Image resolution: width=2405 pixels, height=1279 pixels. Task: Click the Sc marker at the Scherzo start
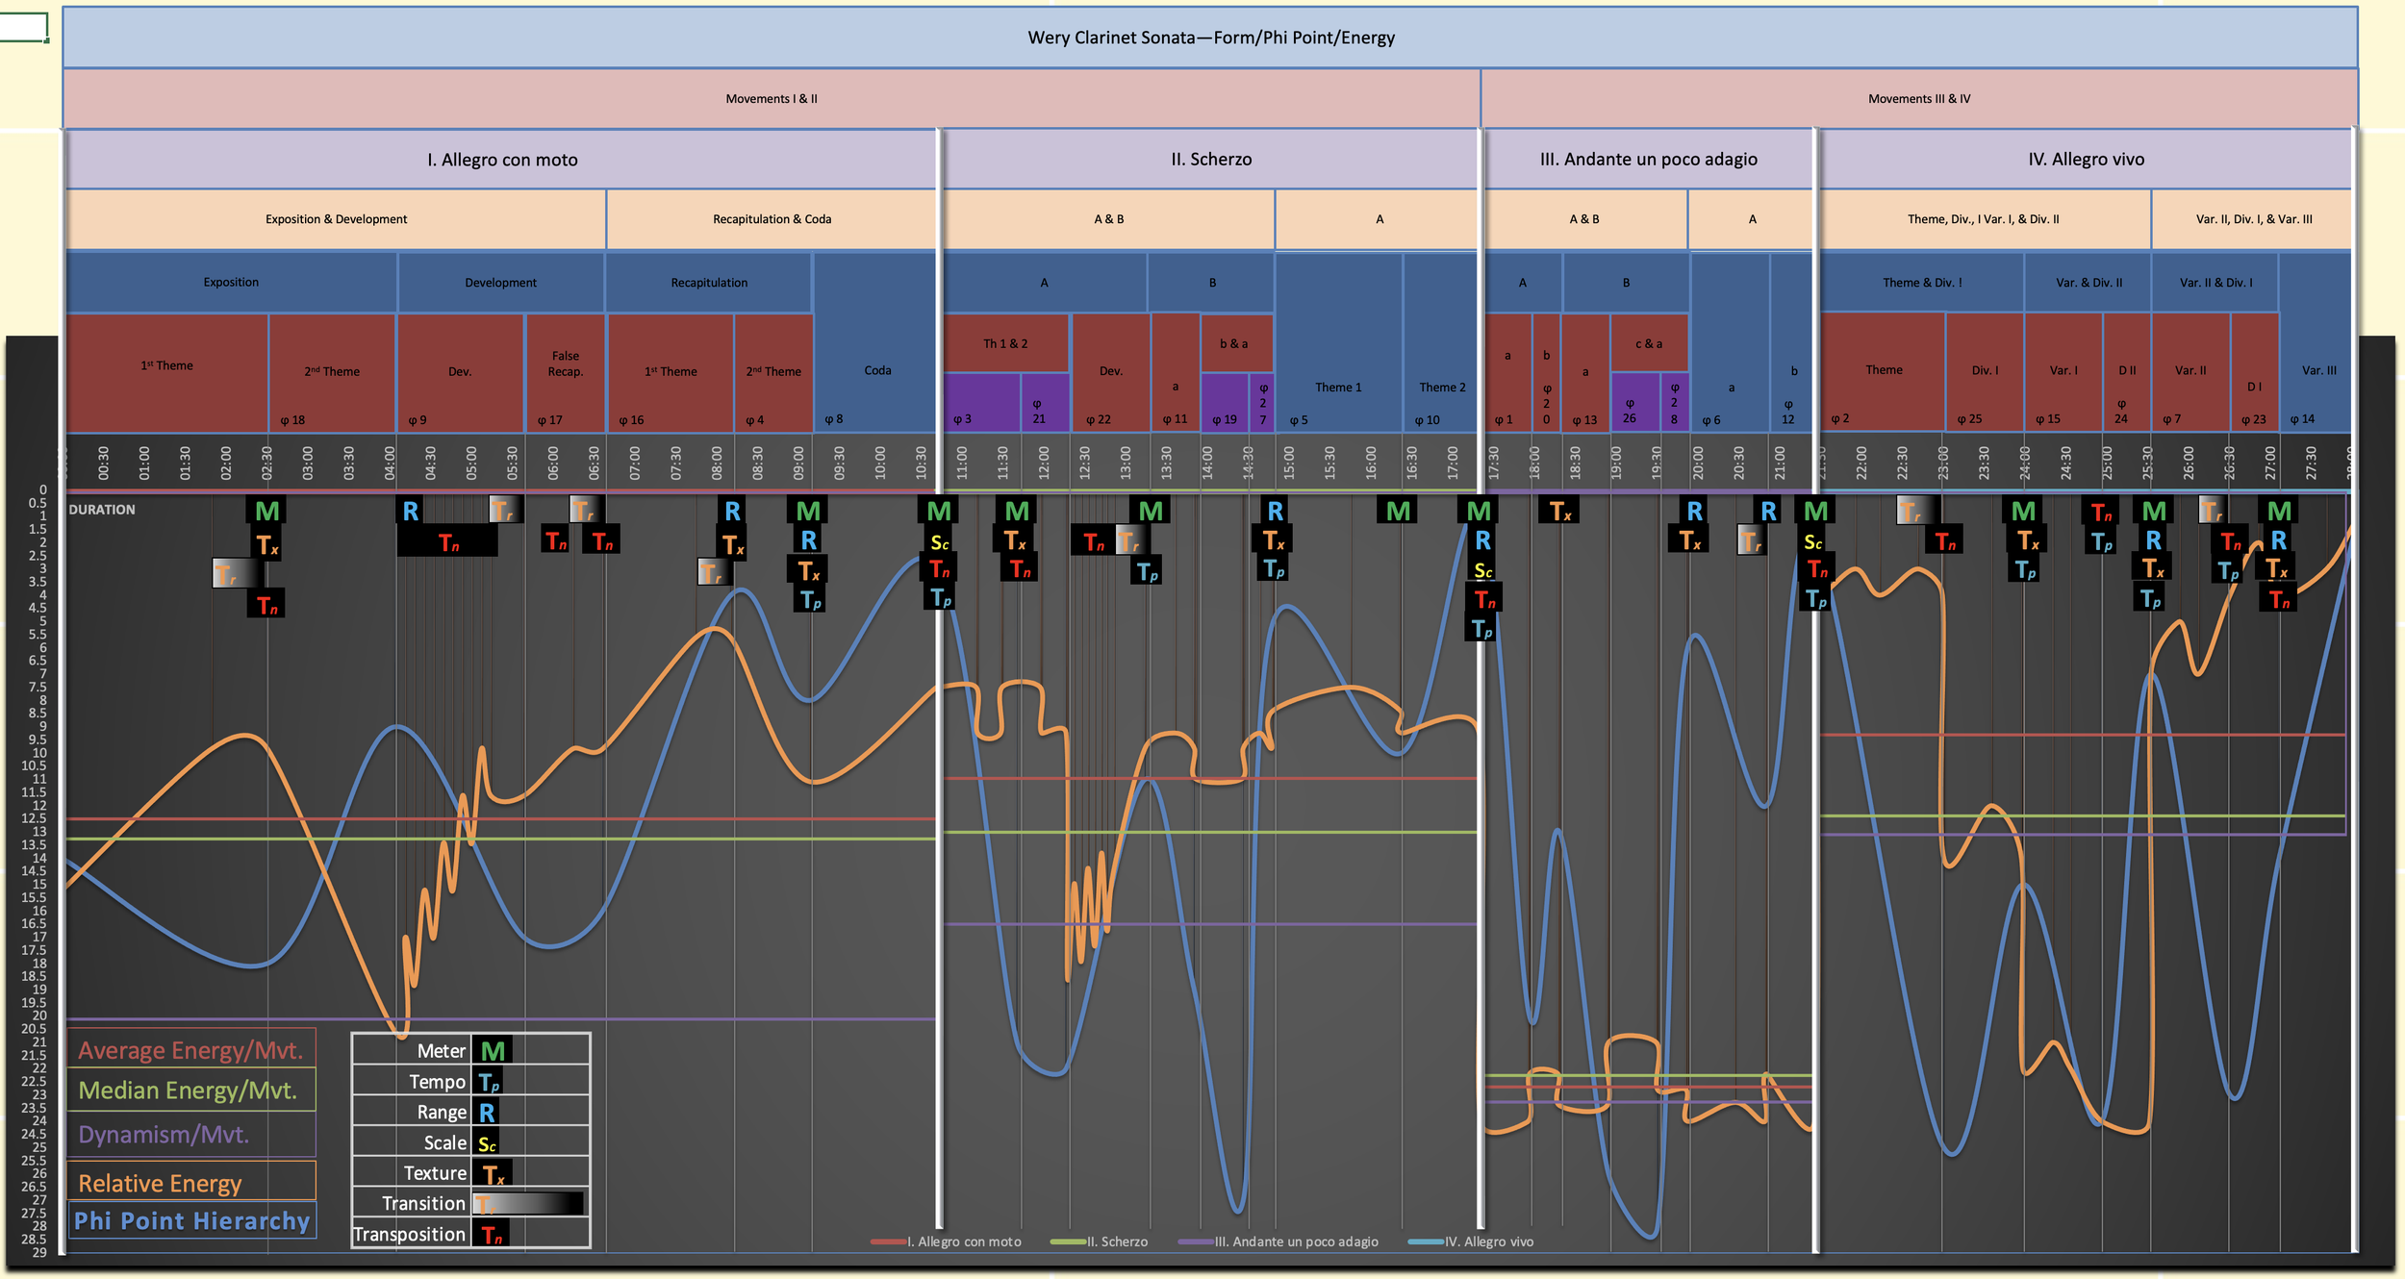click(x=940, y=542)
